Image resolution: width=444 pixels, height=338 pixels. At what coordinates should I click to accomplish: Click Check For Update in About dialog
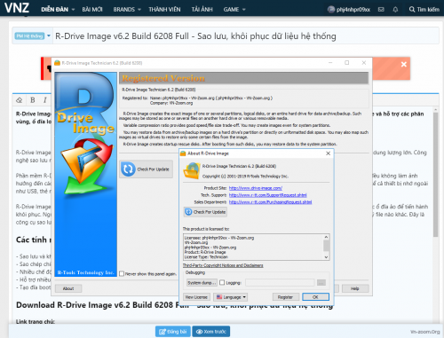(x=205, y=212)
